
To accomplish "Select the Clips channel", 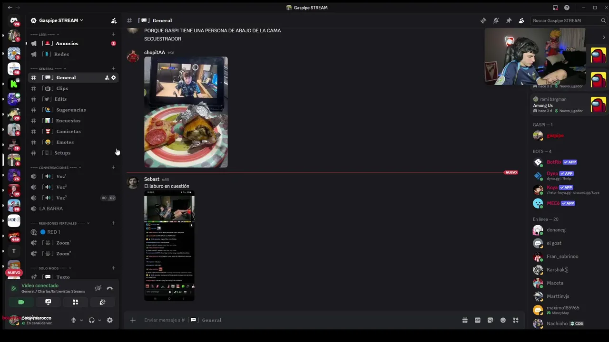I will coord(73,88).
